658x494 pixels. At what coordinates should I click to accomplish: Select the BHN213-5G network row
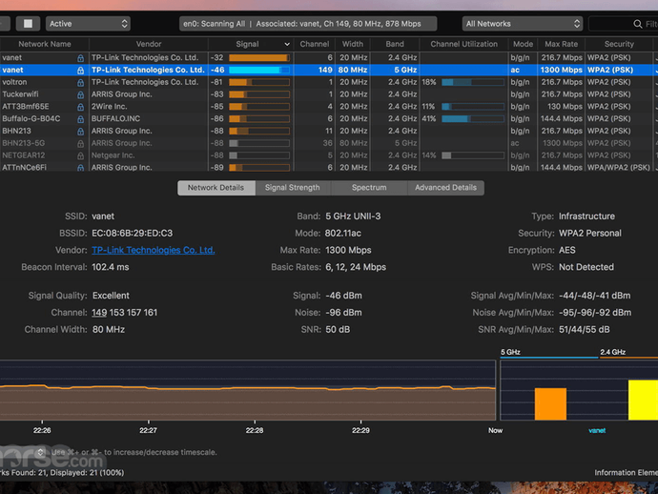pos(329,143)
